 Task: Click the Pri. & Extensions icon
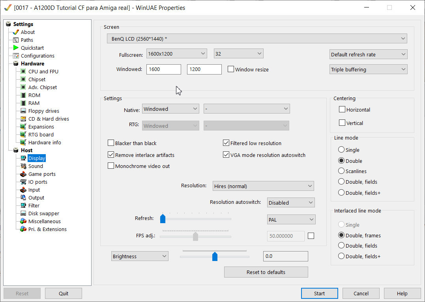pyautogui.click(x=23, y=229)
